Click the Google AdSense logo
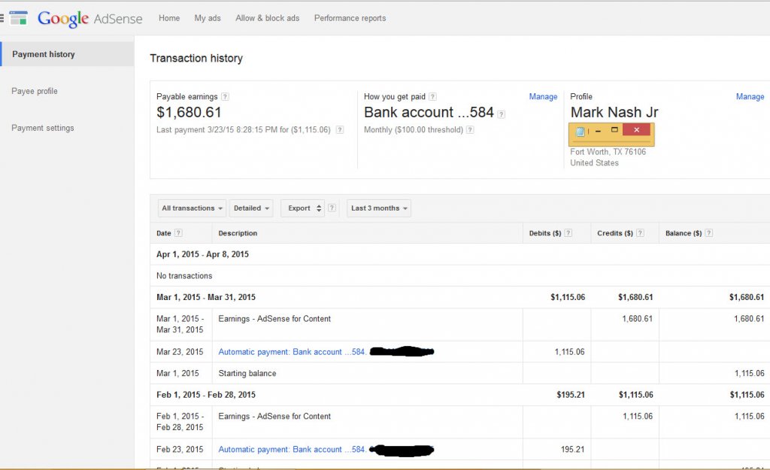Image resolution: width=770 pixels, height=470 pixels. tap(90, 19)
